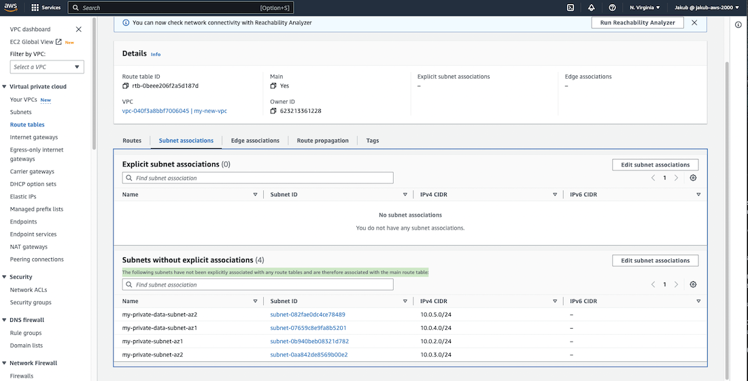Screen dimensions: 748x381
Task: Click the Run Reachability Analyzer button
Action: tap(637, 22)
